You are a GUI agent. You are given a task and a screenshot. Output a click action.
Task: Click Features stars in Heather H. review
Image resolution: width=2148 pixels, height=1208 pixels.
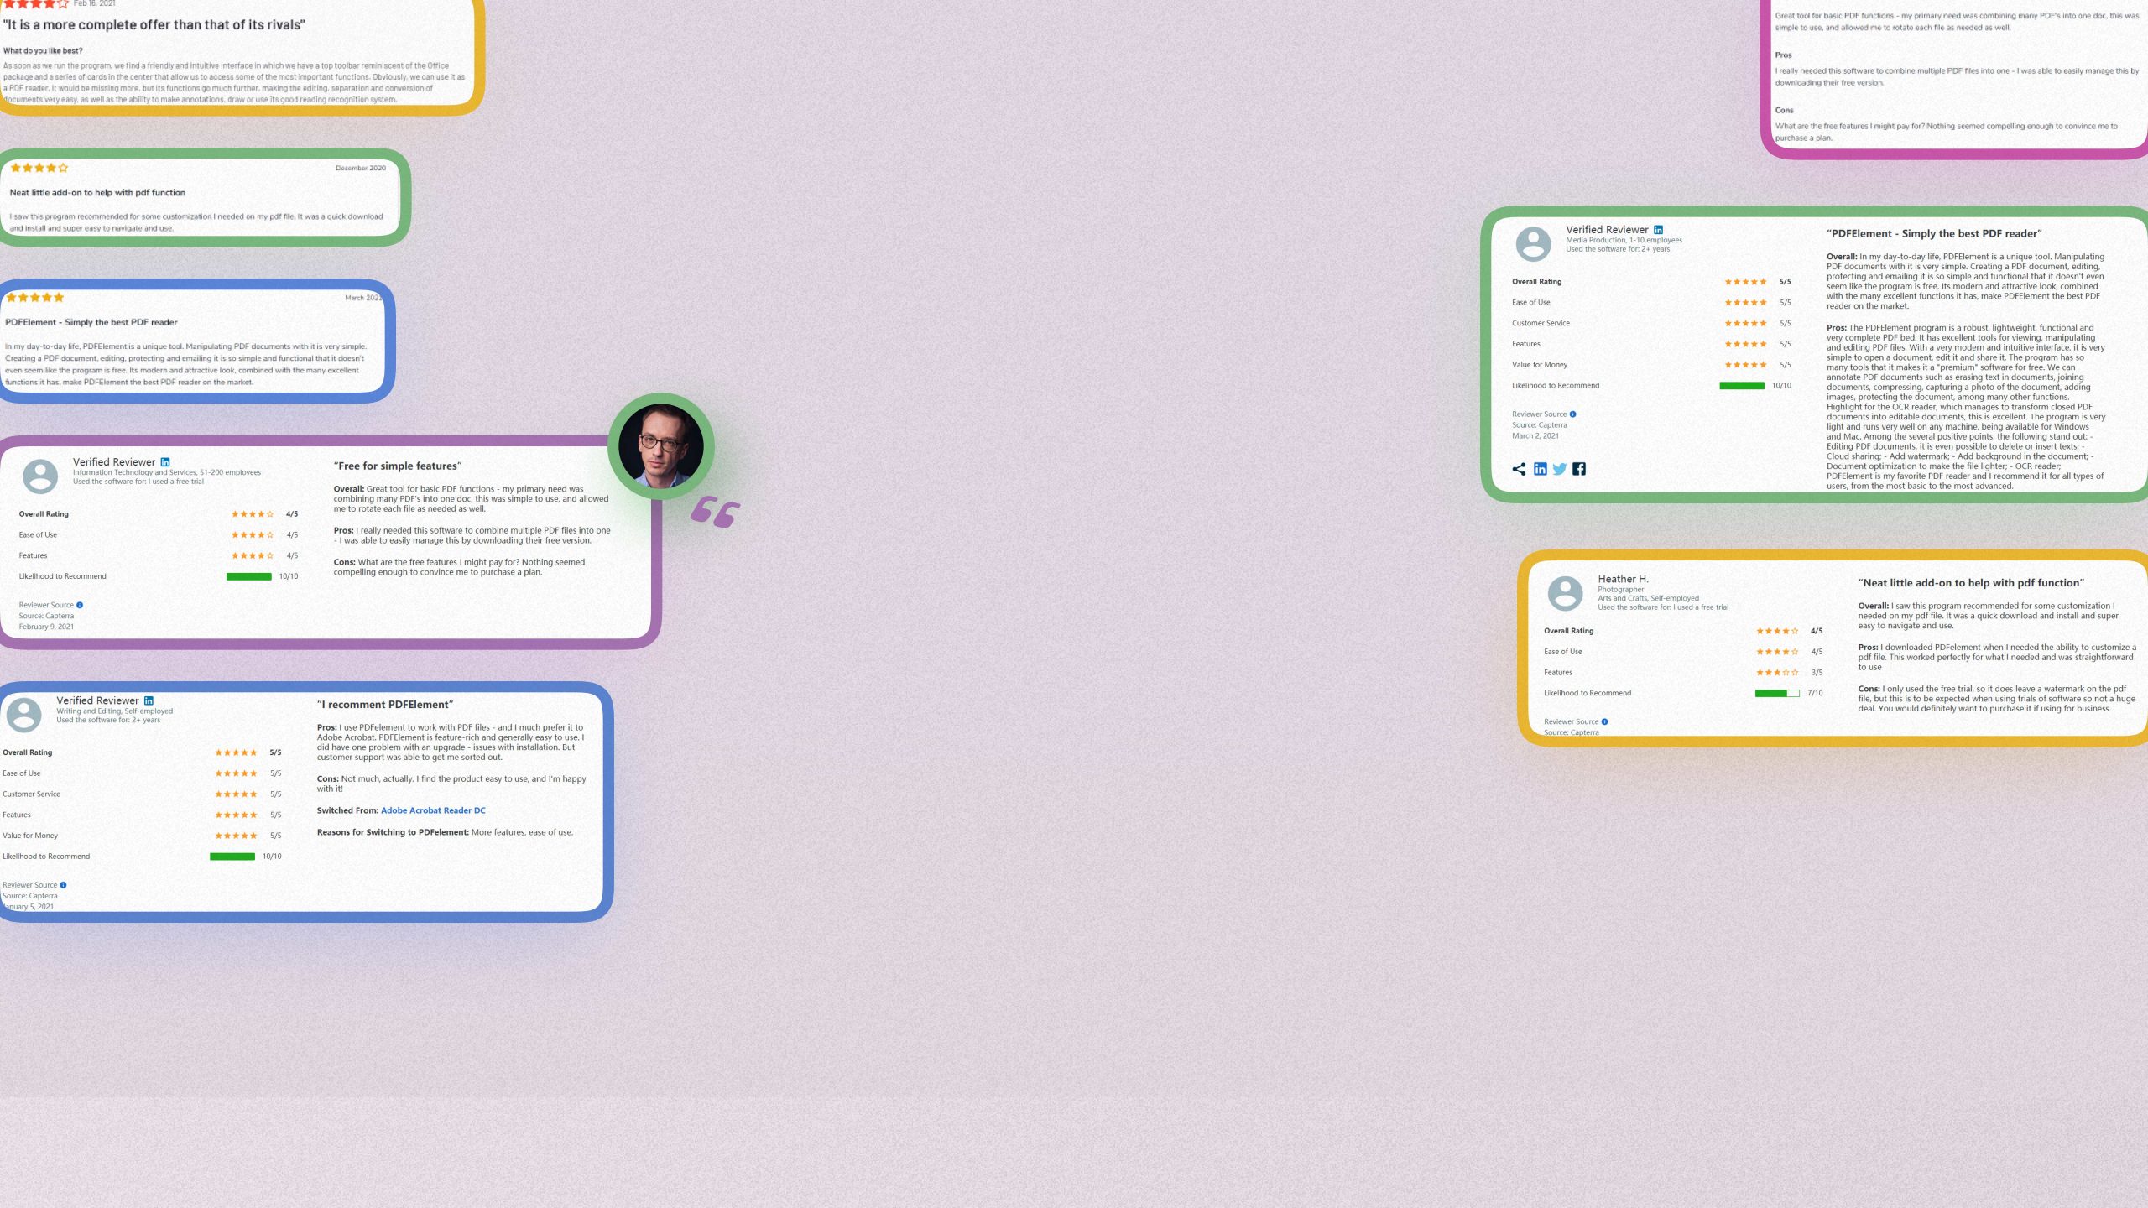pos(1777,673)
